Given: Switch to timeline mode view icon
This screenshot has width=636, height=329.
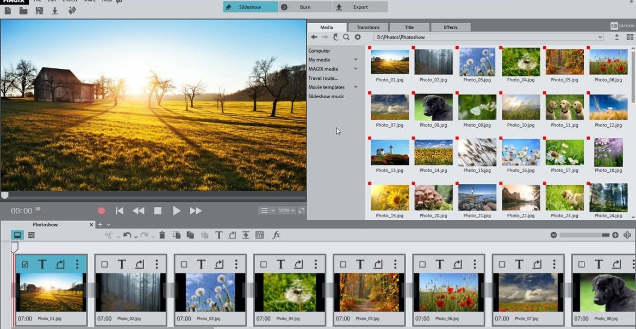Looking at the screenshot, I should coord(31,235).
